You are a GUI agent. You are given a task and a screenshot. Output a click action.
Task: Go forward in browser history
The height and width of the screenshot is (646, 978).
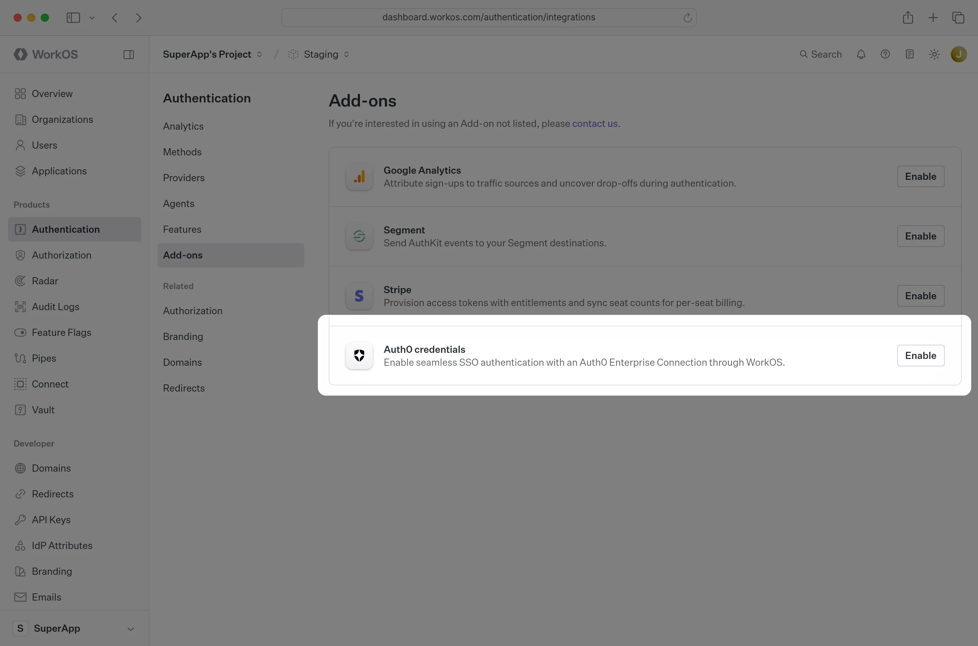(139, 18)
